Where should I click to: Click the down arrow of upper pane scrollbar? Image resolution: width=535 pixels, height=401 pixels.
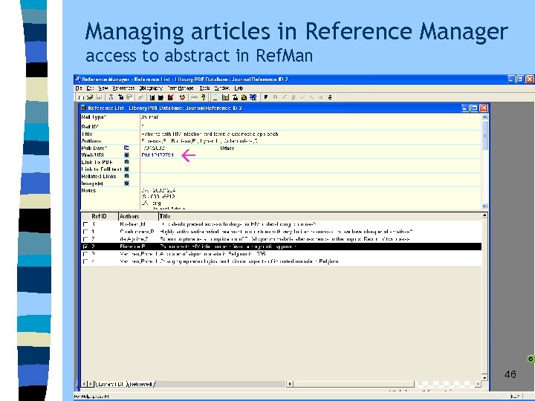point(484,206)
